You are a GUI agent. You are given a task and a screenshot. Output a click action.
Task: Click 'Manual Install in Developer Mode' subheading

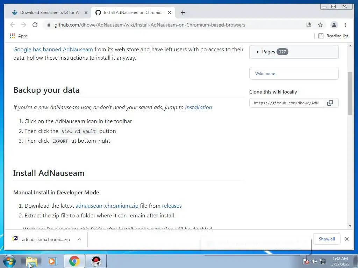[56, 193]
